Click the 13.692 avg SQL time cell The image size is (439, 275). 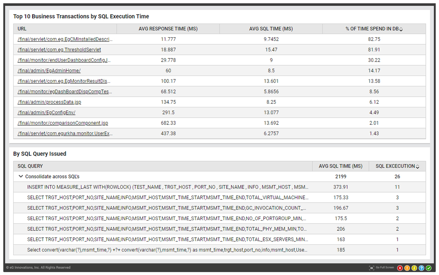[271, 123]
